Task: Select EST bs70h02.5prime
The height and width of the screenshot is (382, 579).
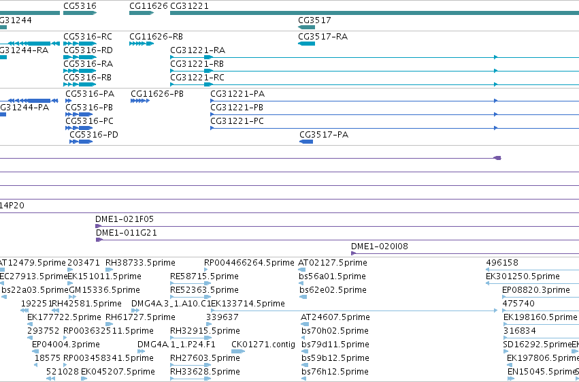Action: click(335, 331)
